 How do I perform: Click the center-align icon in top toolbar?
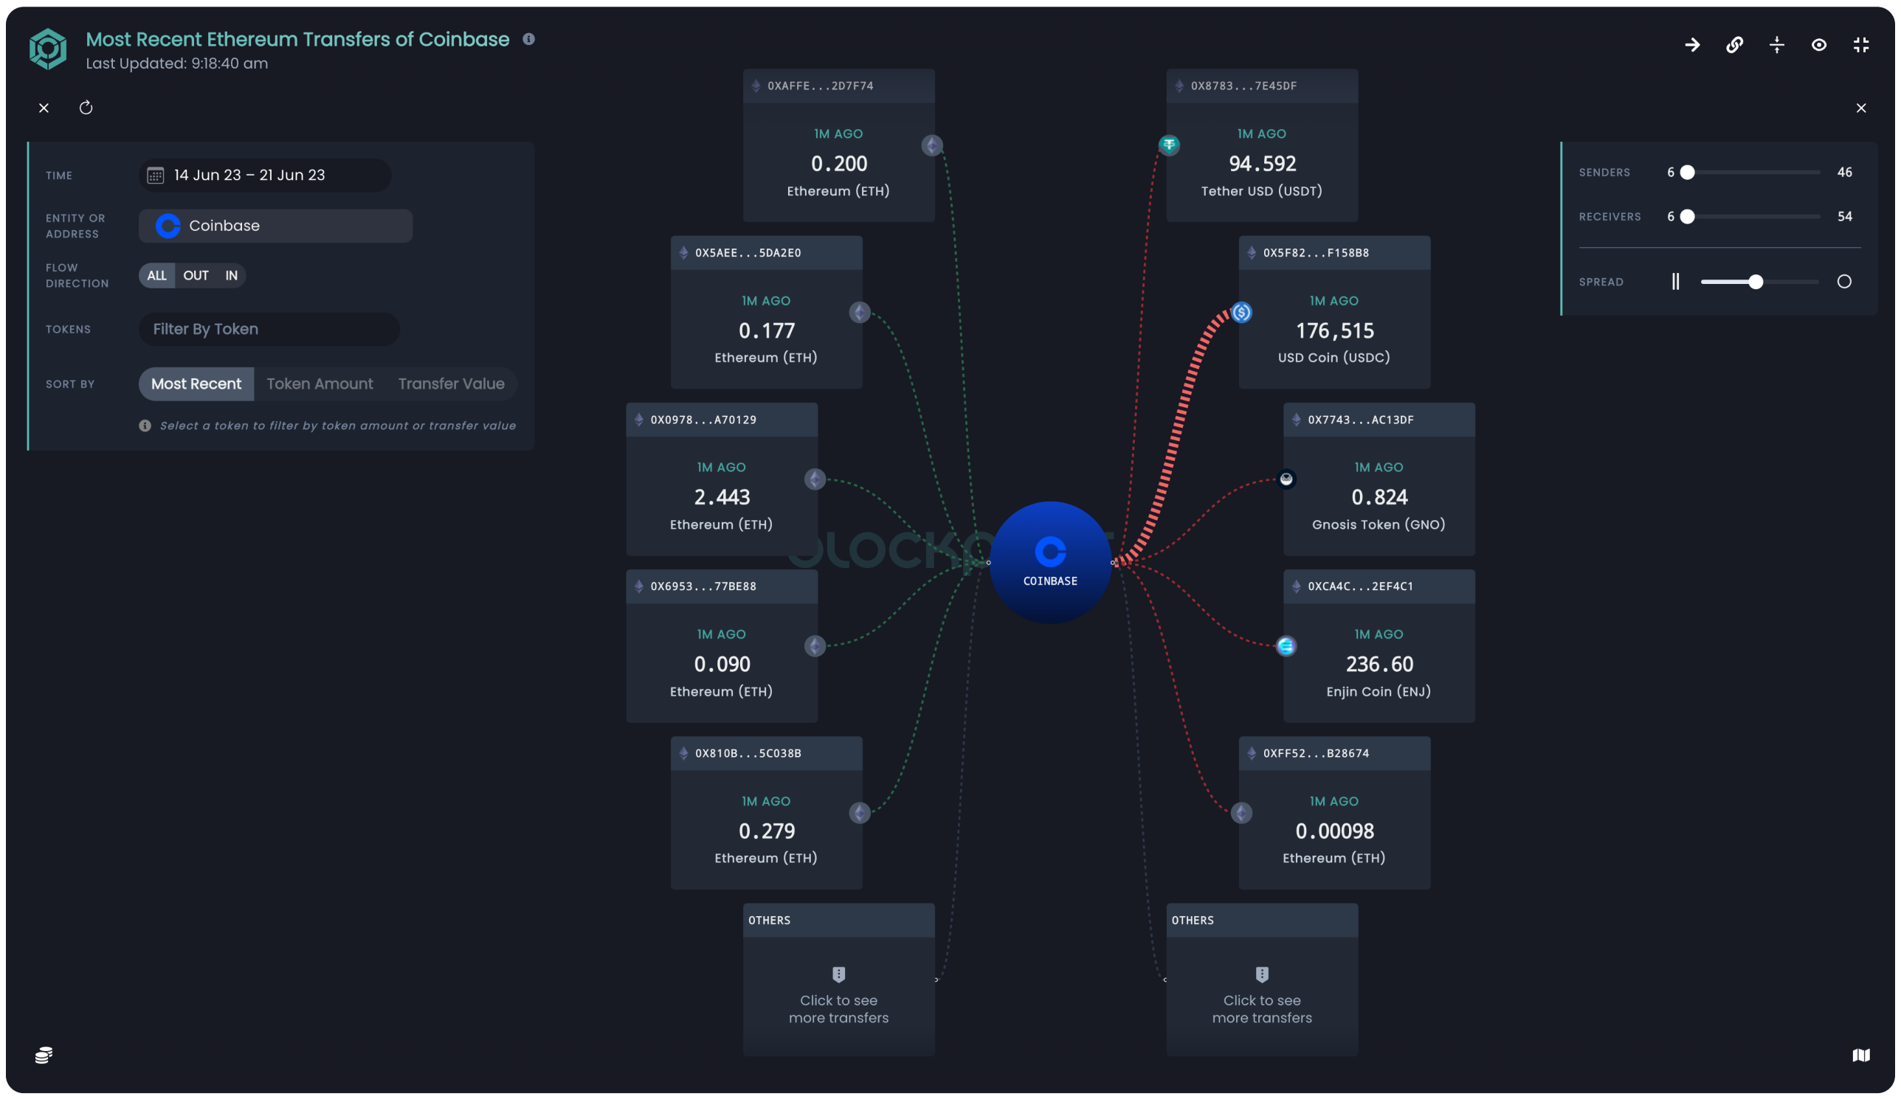tap(1776, 45)
